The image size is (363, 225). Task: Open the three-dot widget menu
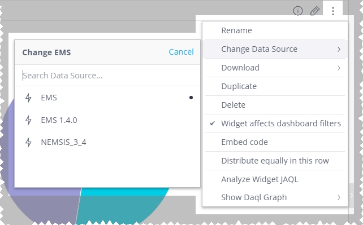point(333,11)
